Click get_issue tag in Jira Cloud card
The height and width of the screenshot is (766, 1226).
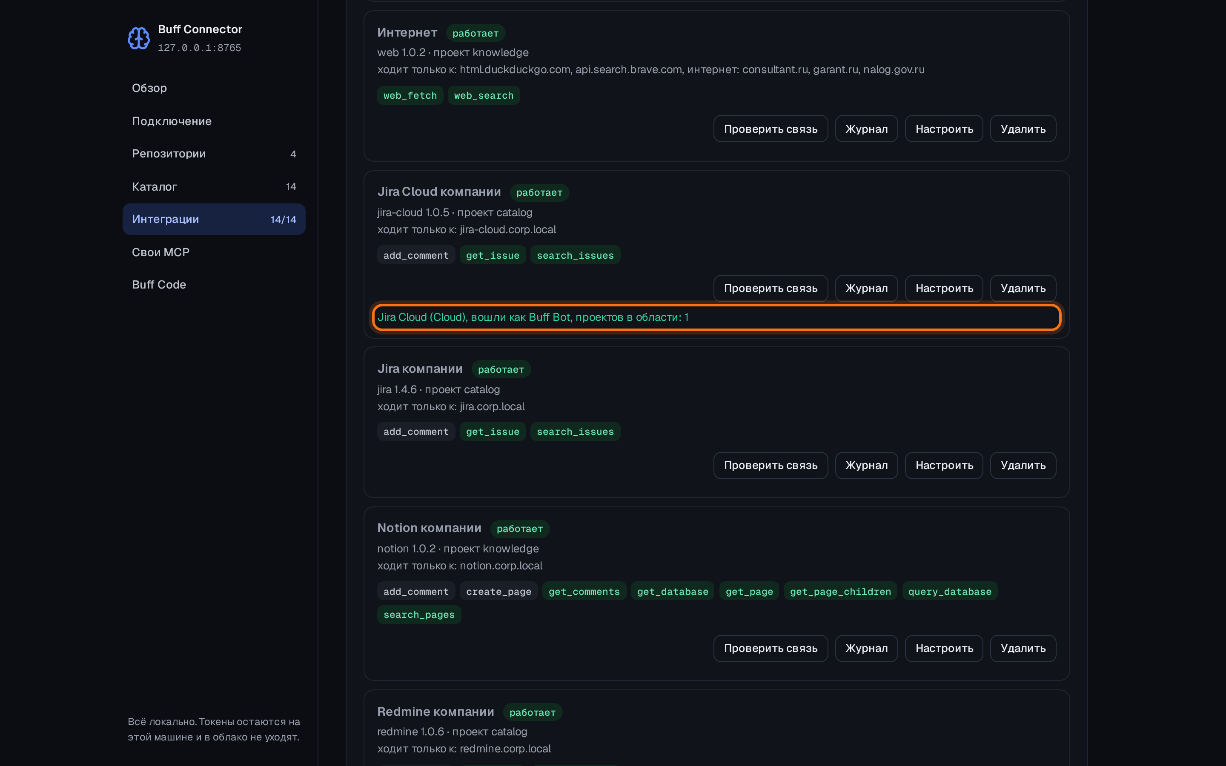493,255
